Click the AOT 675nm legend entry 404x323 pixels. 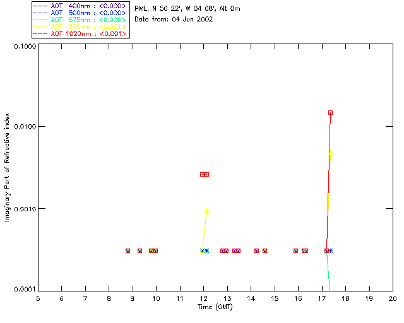(x=80, y=20)
